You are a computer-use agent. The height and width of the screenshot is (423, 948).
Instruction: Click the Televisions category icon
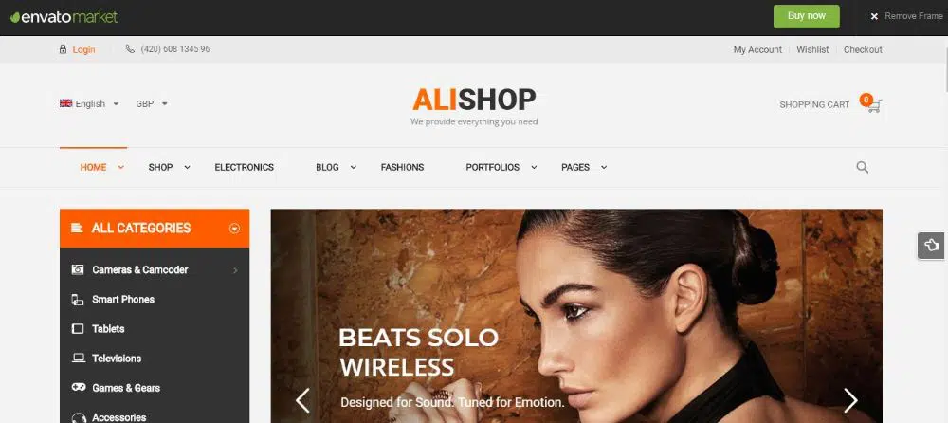tap(78, 359)
